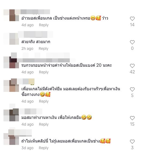Image resolution: width=143 pixels, height=154 pixels.
Task: Tap heart on comment with 42 likes
Action: click(132, 66)
